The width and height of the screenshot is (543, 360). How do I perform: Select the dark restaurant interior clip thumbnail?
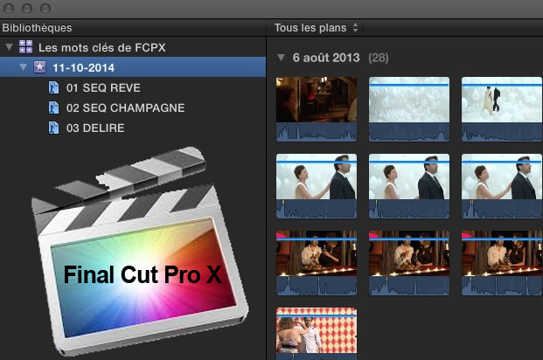(x=317, y=109)
